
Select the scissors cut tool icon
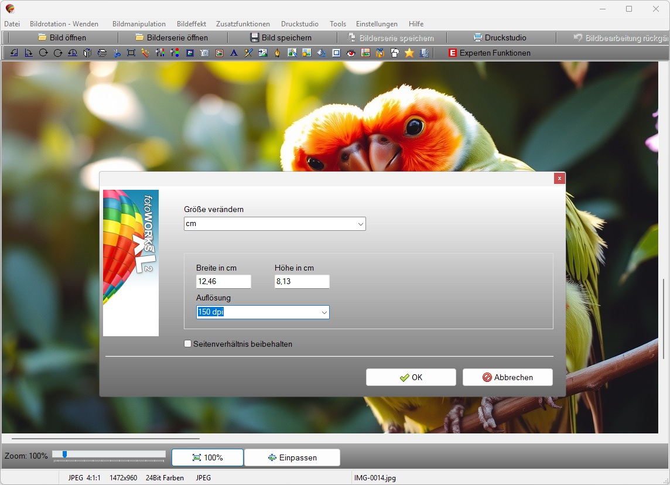click(x=117, y=53)
